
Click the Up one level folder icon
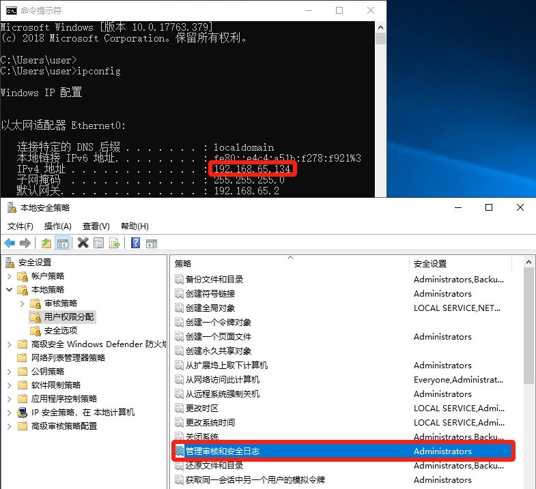tap(46, 243)
